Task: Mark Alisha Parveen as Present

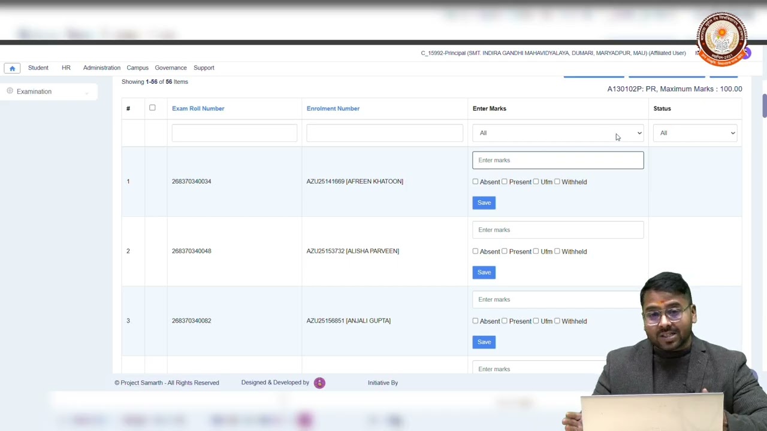Action: (505, 251)
